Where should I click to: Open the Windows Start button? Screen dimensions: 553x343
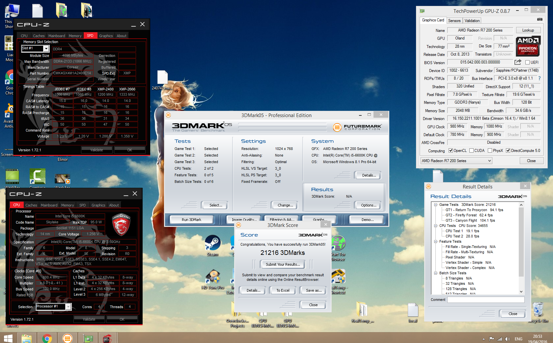click(8, 338)
